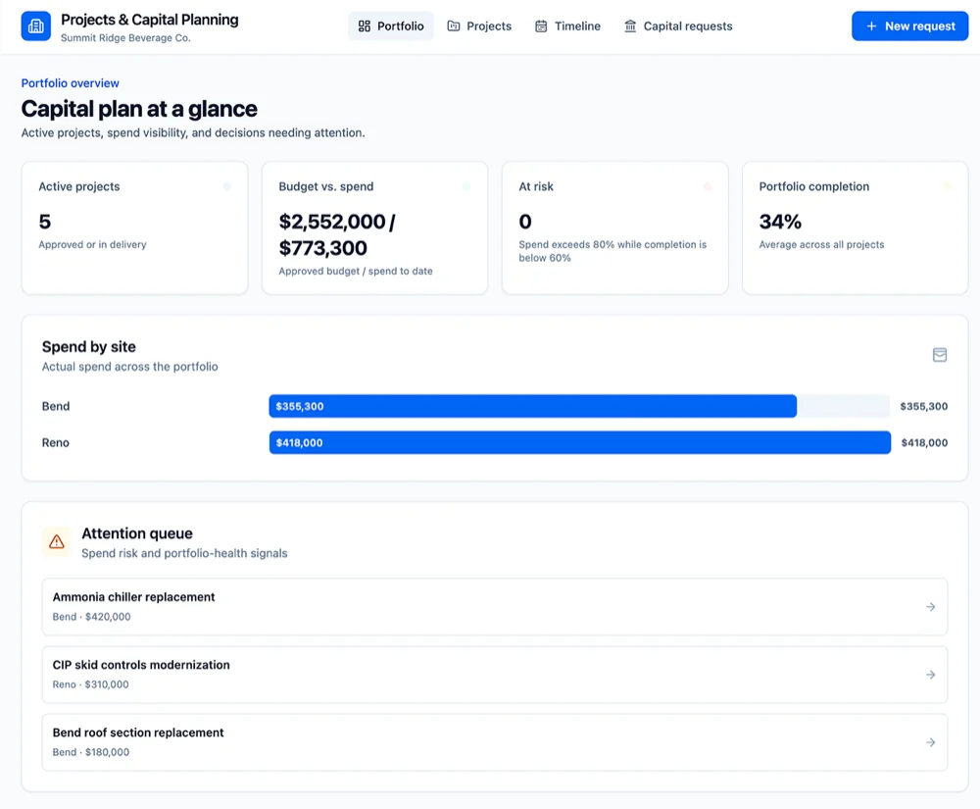Open Ammonia chiller replacement via its arrow icon

pyautogui.click(x=931, y=607)
